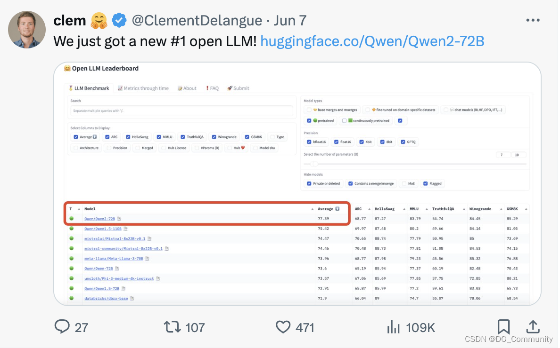Toggle the MMLU column checkbox
The height and width of the screenshot is (348, 560).
(x=159, y=137)
